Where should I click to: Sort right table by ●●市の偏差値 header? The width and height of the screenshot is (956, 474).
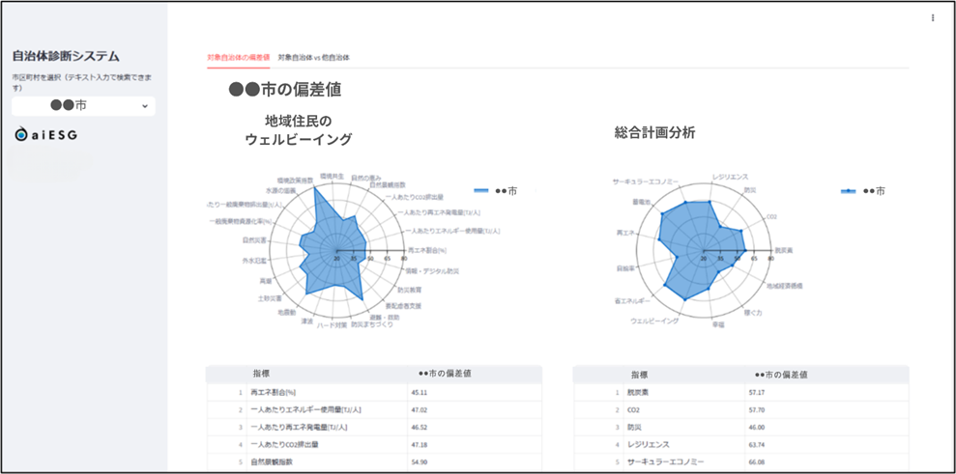[x=781, y=374]
